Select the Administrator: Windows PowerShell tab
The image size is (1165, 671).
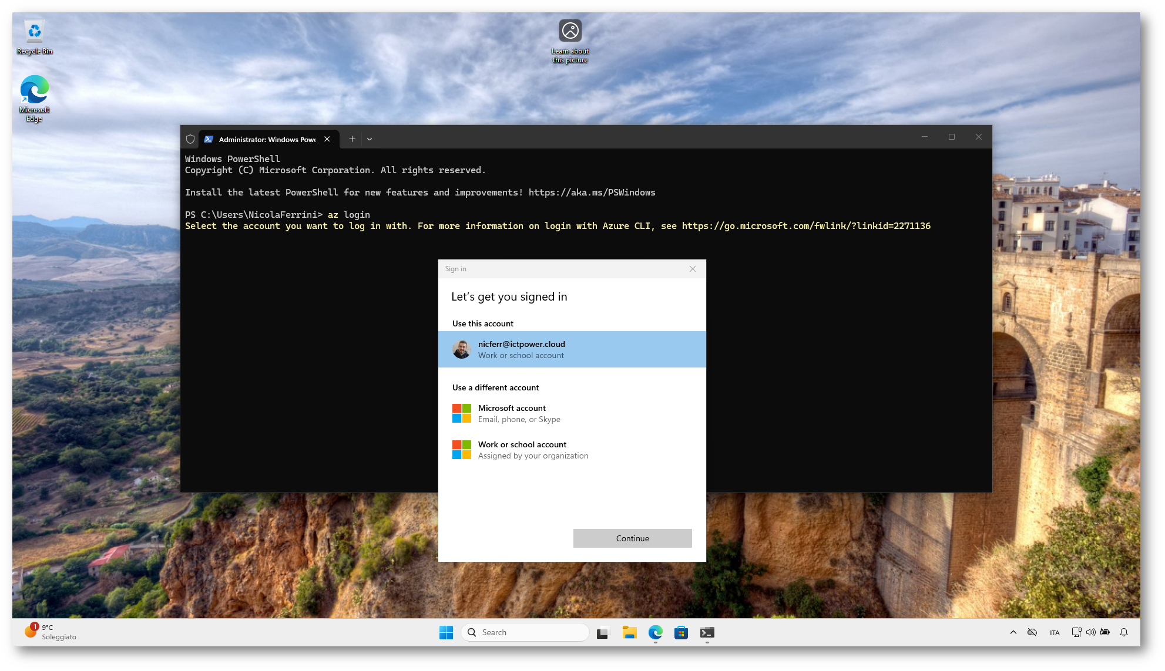(x=266, y=139)
